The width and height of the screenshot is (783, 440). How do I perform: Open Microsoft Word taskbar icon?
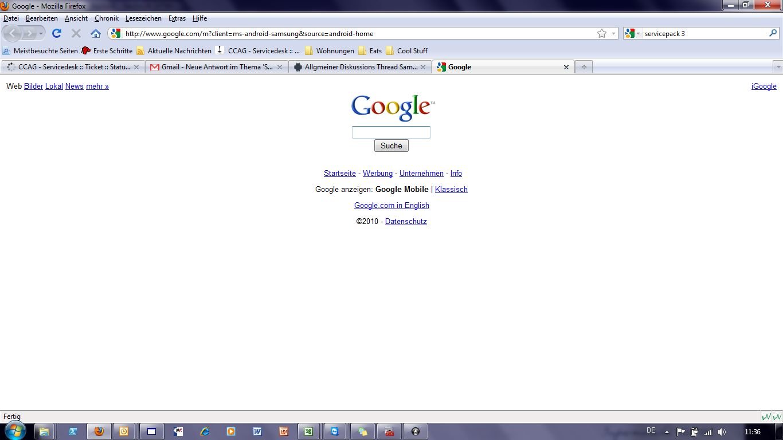[x=257, y=431]
